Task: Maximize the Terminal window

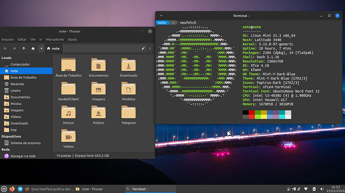Action: tap(329, 16)
